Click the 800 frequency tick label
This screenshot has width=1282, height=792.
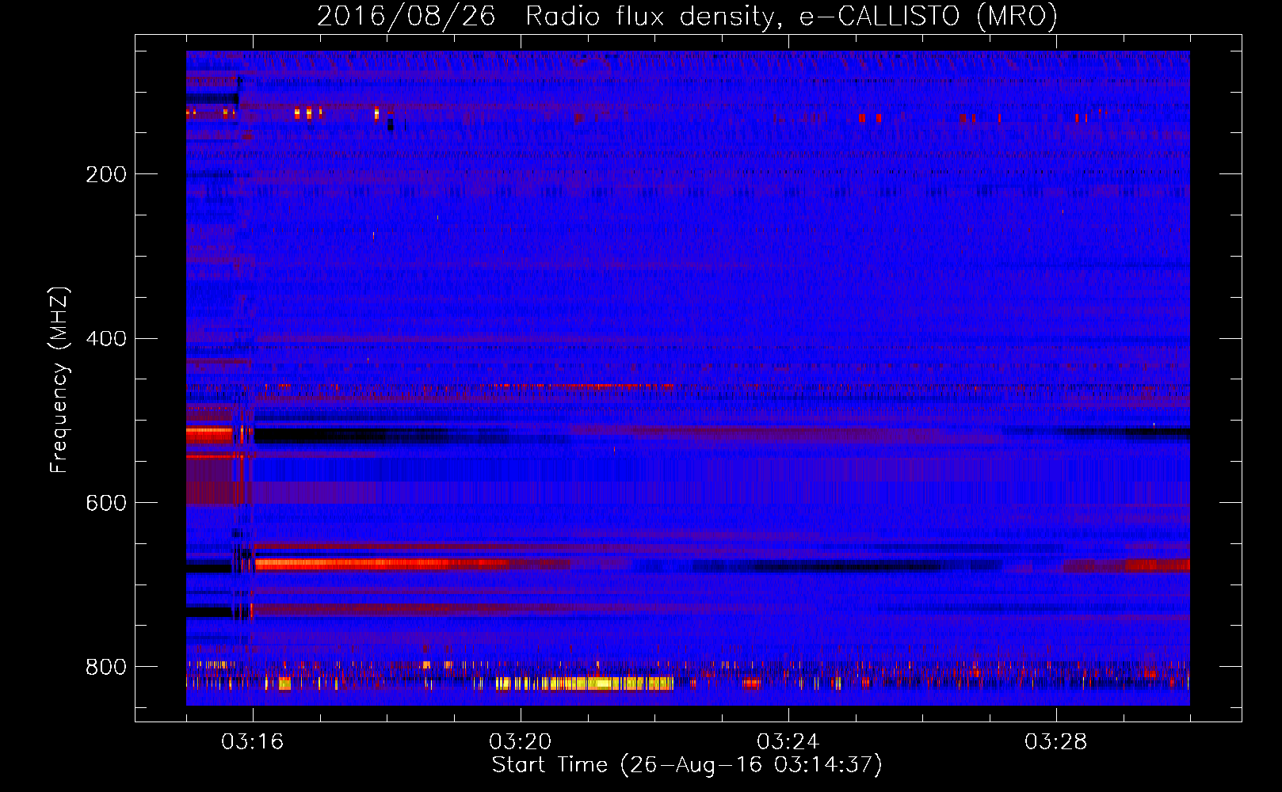click(x=106, y=667)
